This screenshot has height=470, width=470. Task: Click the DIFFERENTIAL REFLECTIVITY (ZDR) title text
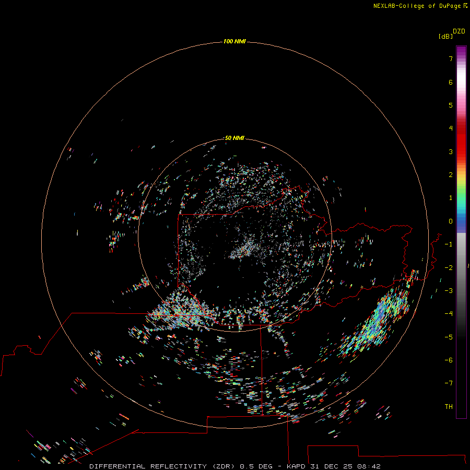click(163, 466)
